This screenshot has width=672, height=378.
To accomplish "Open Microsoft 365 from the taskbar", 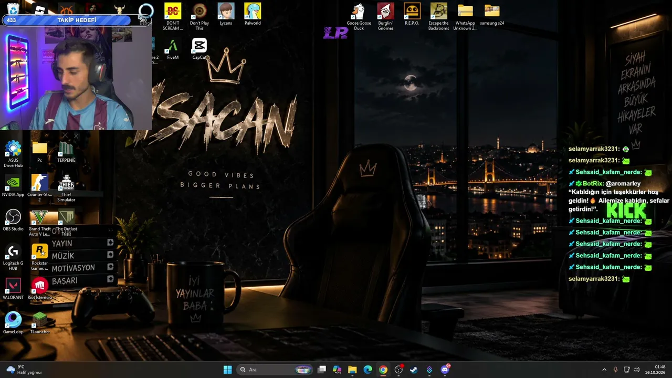I will coord(337,370).
